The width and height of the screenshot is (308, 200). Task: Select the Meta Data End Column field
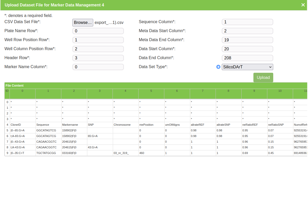247,40
